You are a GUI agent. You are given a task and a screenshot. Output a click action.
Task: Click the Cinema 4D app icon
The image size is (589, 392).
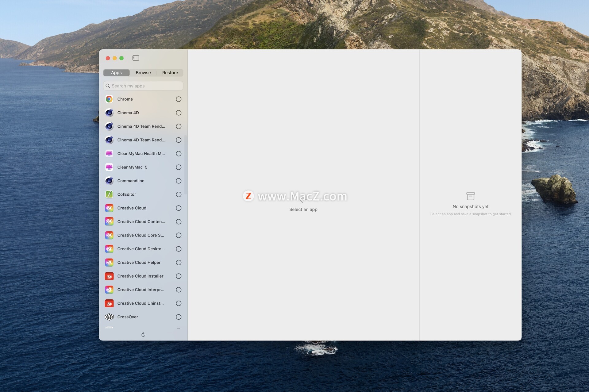(109, 113)
